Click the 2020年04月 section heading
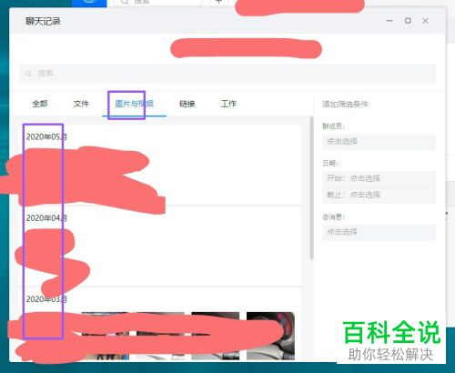Screen dimensions: 455x373 pos(46,218)
